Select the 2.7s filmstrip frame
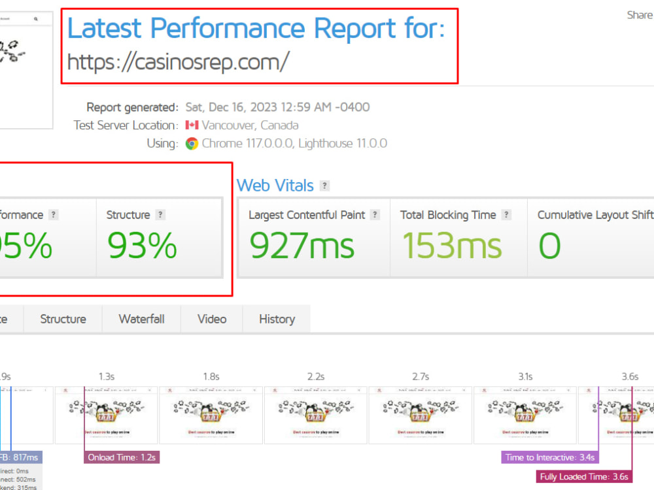The width and height of the screenshot is (654, 490). pyautogui.click(x=421, y=415)
